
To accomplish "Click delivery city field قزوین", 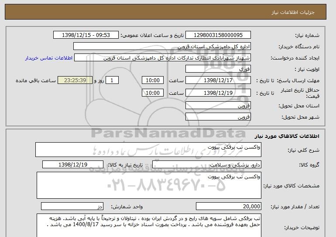I will tap(218, 117).
